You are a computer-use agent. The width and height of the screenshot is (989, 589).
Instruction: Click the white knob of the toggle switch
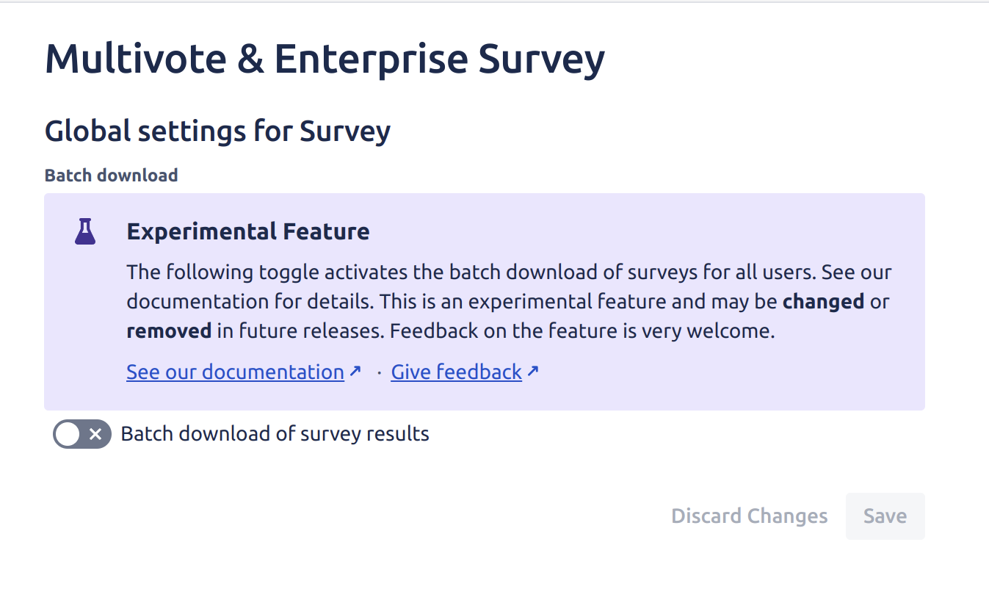coord(68,434)
